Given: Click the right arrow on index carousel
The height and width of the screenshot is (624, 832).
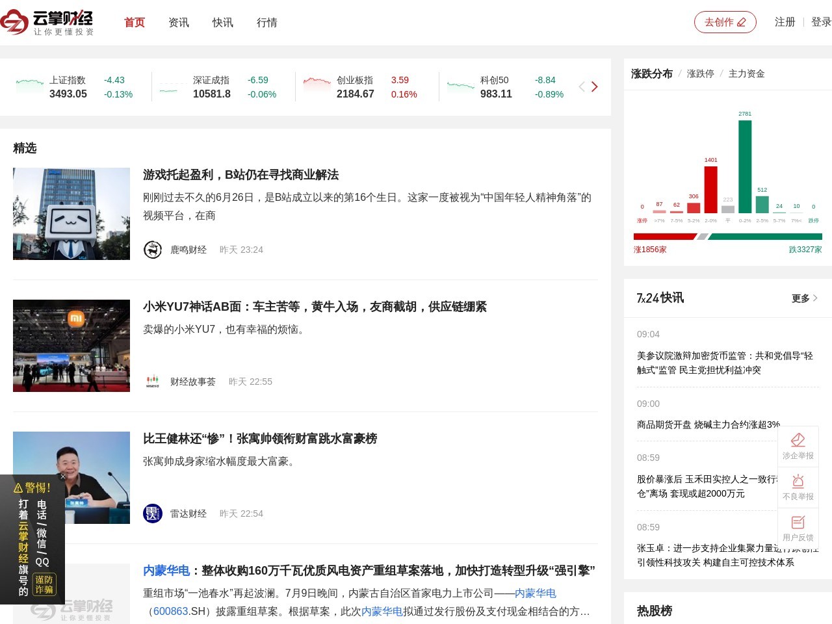Looking at the screenshot, I should tap(595, 86).
